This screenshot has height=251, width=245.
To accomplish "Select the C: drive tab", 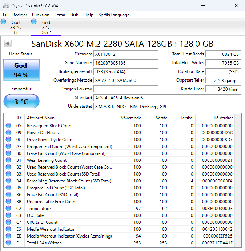I will 15,27.
